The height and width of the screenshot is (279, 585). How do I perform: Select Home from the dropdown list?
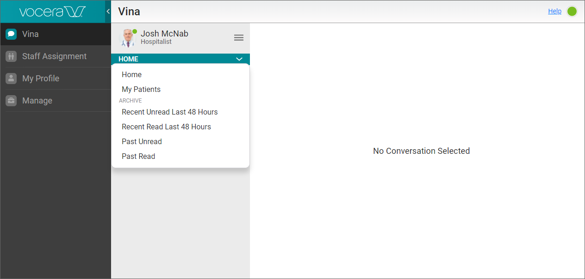tap(132, 74)
